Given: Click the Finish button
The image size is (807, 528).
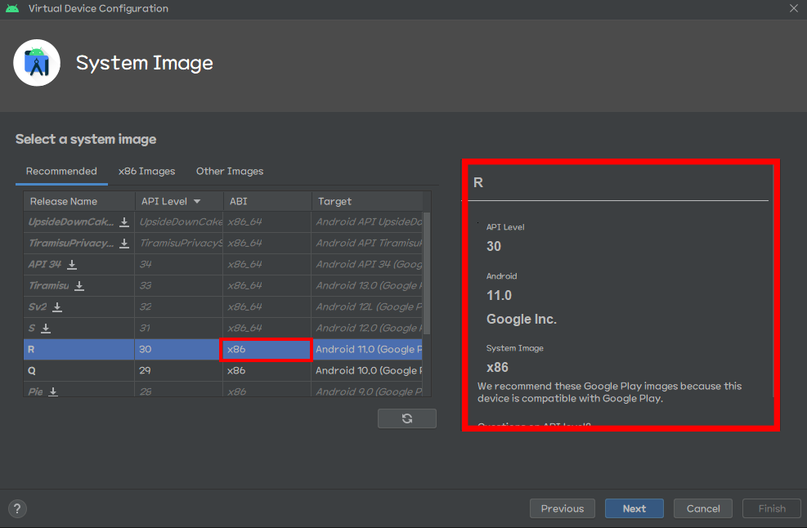Looking at the screenshot, I should coord(772,508).
